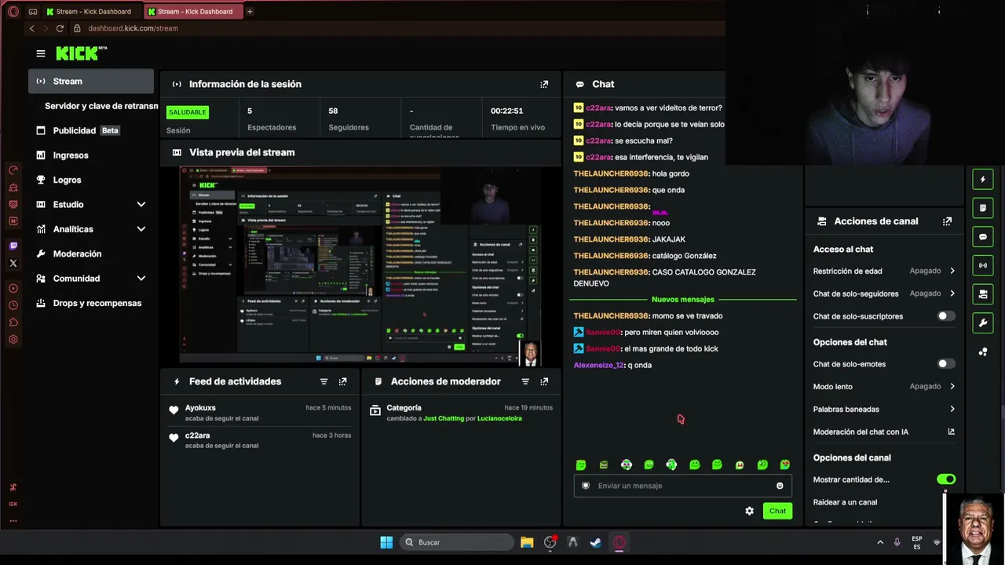Open Chat de solo-seguidores options
Viewport: 1005px width, 565px height.
(884, 293)
